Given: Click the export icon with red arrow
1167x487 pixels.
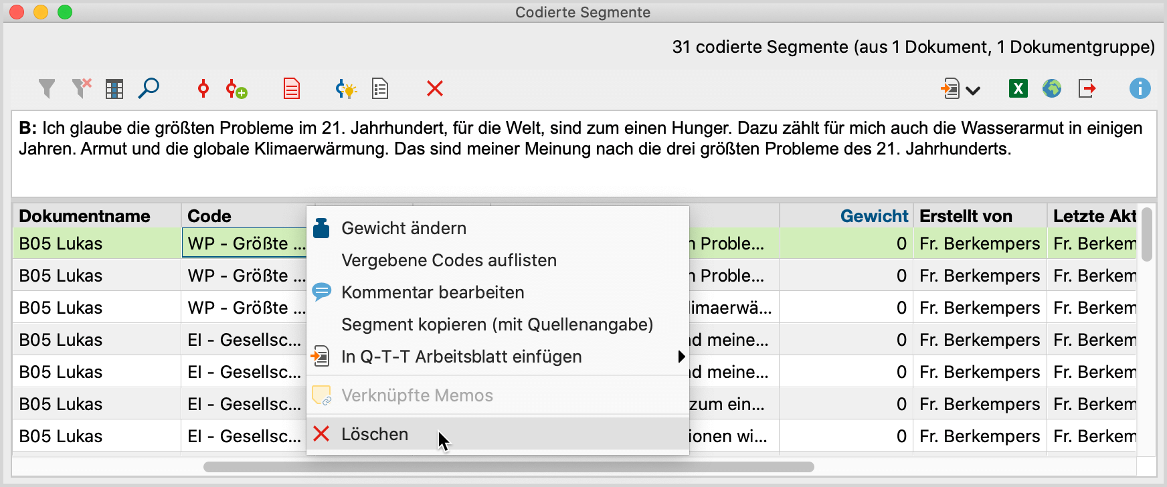Looking at the screenshot, I should click(1087, 88).
